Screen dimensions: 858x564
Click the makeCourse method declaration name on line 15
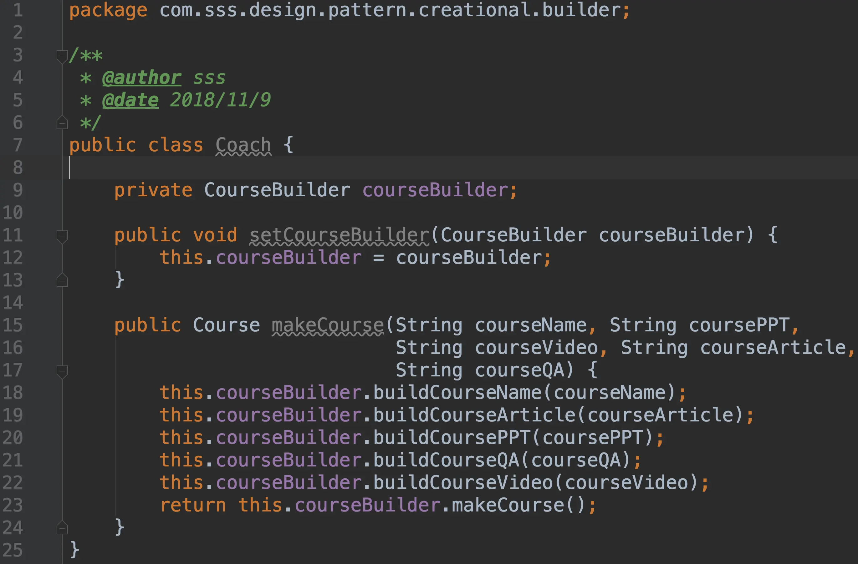(327, 325)
